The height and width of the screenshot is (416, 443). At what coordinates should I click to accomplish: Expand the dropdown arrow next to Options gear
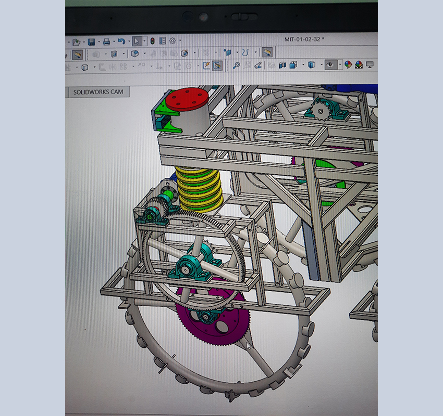click(180, 41)
